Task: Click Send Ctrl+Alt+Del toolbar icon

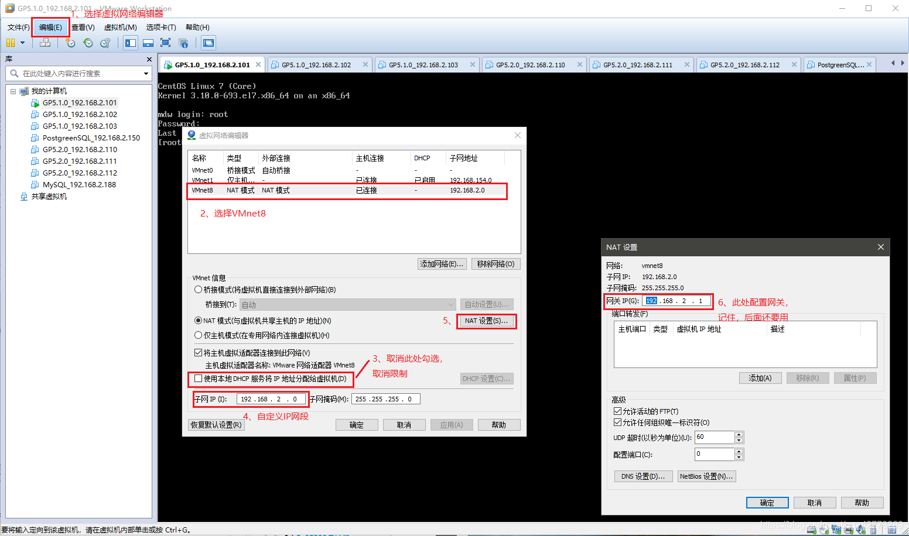Action: tap(45, 43)
